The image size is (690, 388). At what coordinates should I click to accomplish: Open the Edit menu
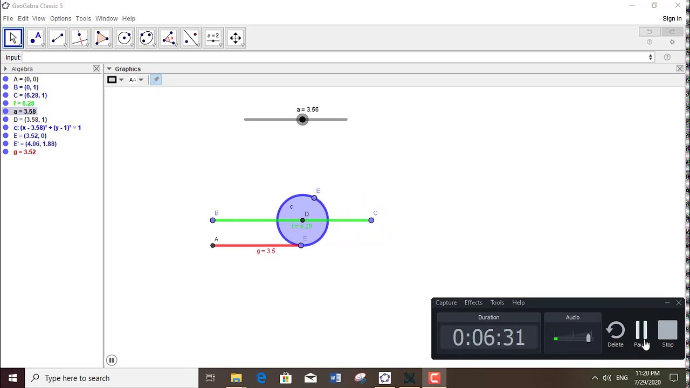[23, 18]
